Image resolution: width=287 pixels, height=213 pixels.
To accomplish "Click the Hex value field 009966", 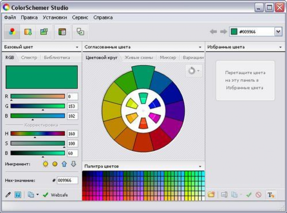I will (67, 180).
